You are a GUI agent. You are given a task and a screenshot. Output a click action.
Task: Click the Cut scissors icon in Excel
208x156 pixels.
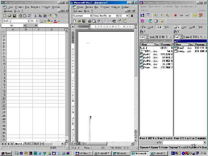tap(36, 16)
